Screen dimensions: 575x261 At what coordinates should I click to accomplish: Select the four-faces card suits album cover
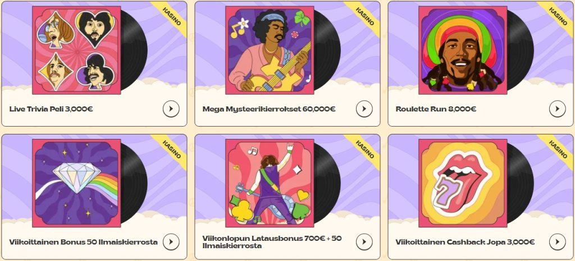pyautogui.click(x=76, y=50)
